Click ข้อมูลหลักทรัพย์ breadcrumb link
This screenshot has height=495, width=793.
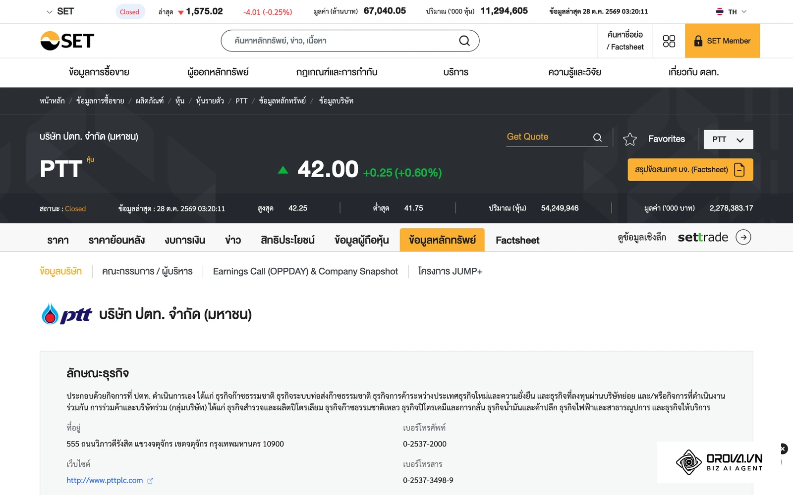[x=283, y=101]
